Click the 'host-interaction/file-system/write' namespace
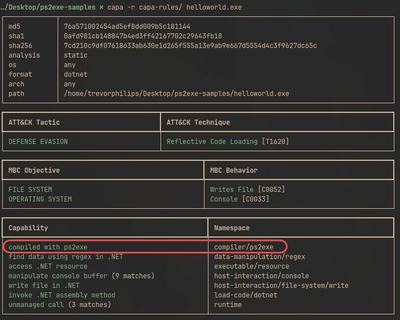 281,286
